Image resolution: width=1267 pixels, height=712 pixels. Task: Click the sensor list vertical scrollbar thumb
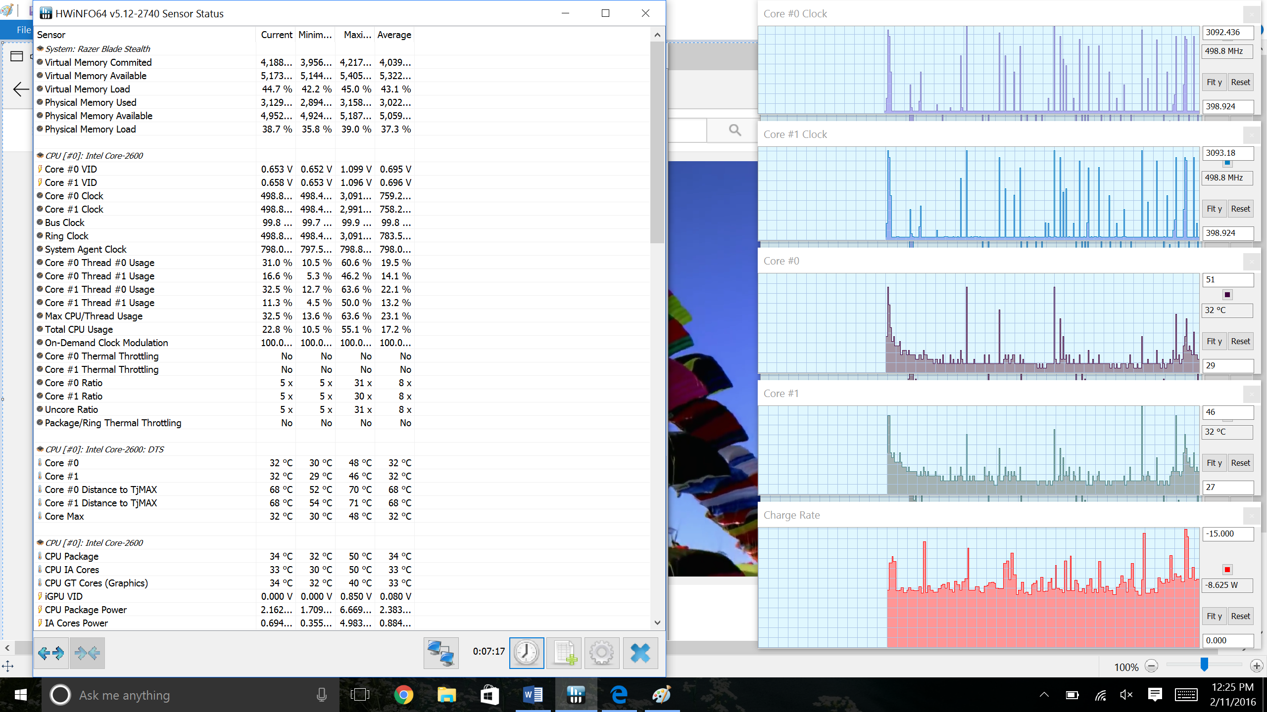click(x=657, y=142)
